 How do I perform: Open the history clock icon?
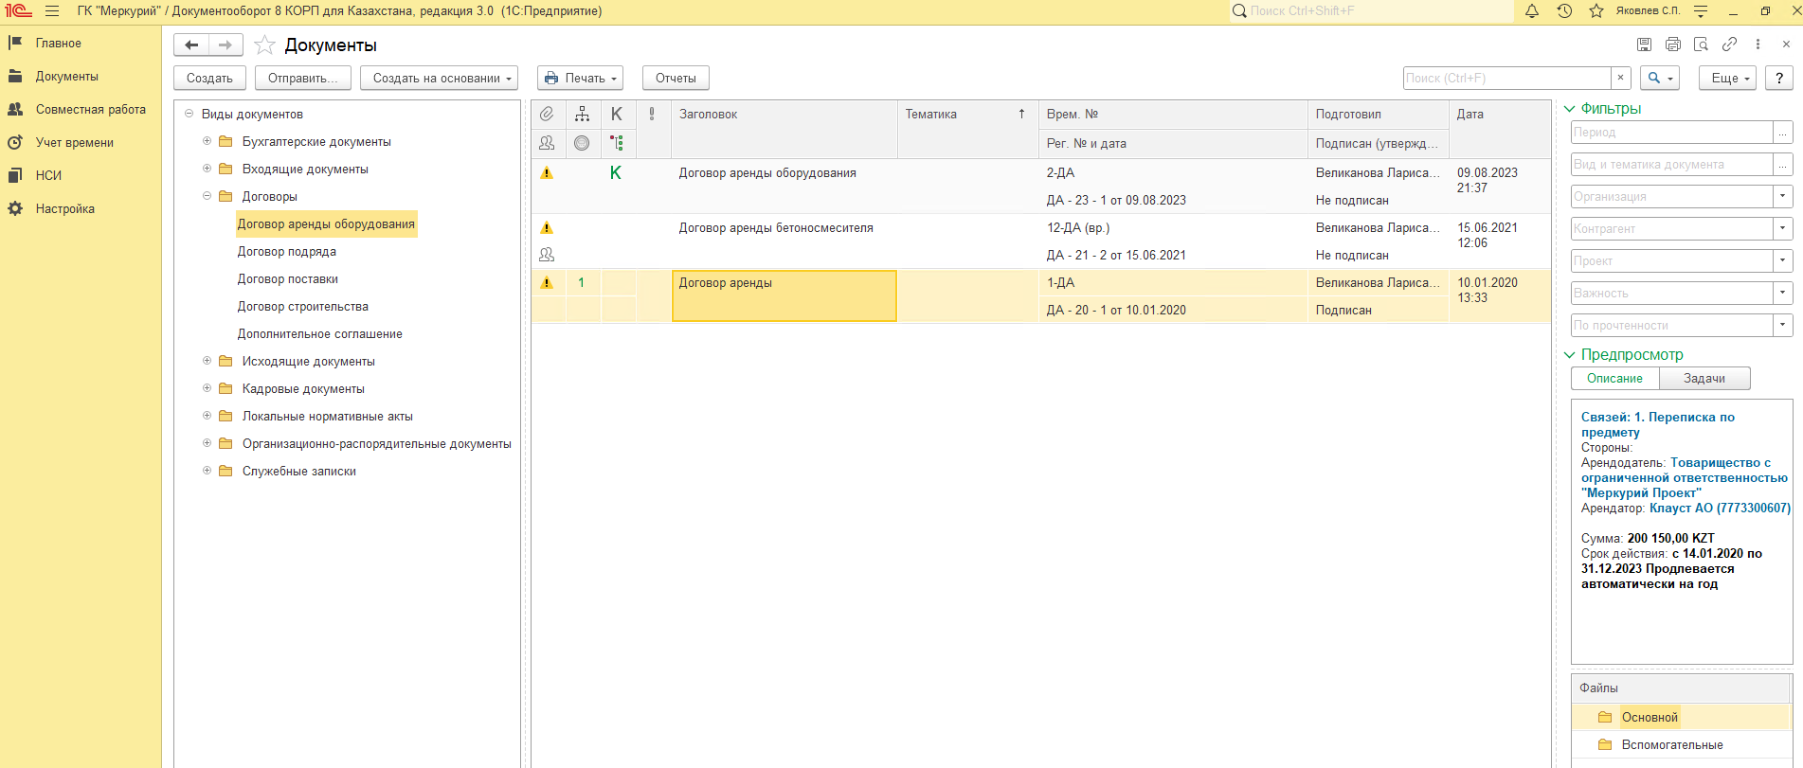point(1564,11)
